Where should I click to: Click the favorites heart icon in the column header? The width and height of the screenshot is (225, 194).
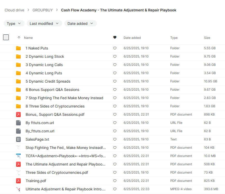pyautogui.click(x=115, y=37)
